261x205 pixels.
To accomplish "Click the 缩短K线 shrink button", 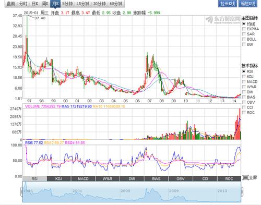I will (x=248, y=4).
